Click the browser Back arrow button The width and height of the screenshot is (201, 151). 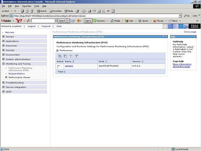(x=5, y=11)
